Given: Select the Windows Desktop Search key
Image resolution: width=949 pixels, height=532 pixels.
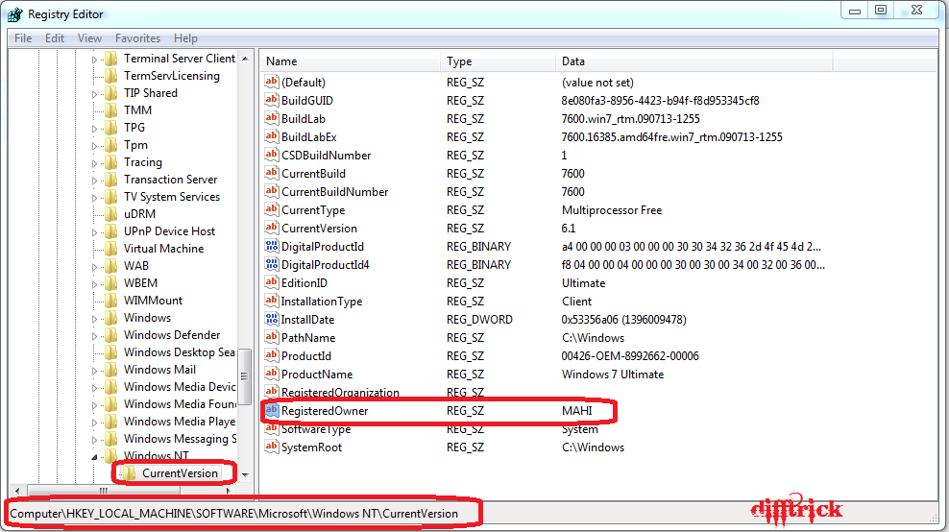Looking at the screenshot, I should pos(180,352).
